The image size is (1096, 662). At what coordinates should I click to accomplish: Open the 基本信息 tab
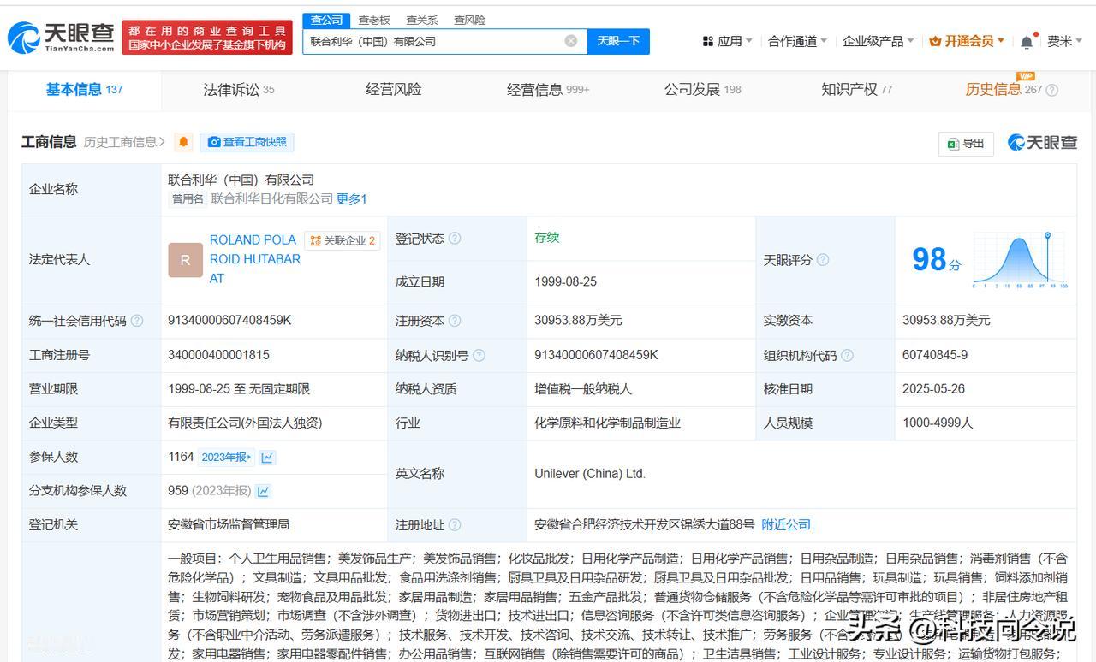[85, 90]
